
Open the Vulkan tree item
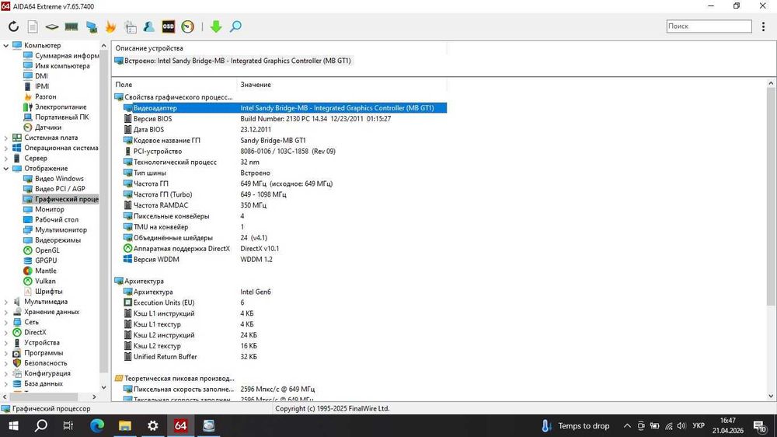tap(45, 281)
